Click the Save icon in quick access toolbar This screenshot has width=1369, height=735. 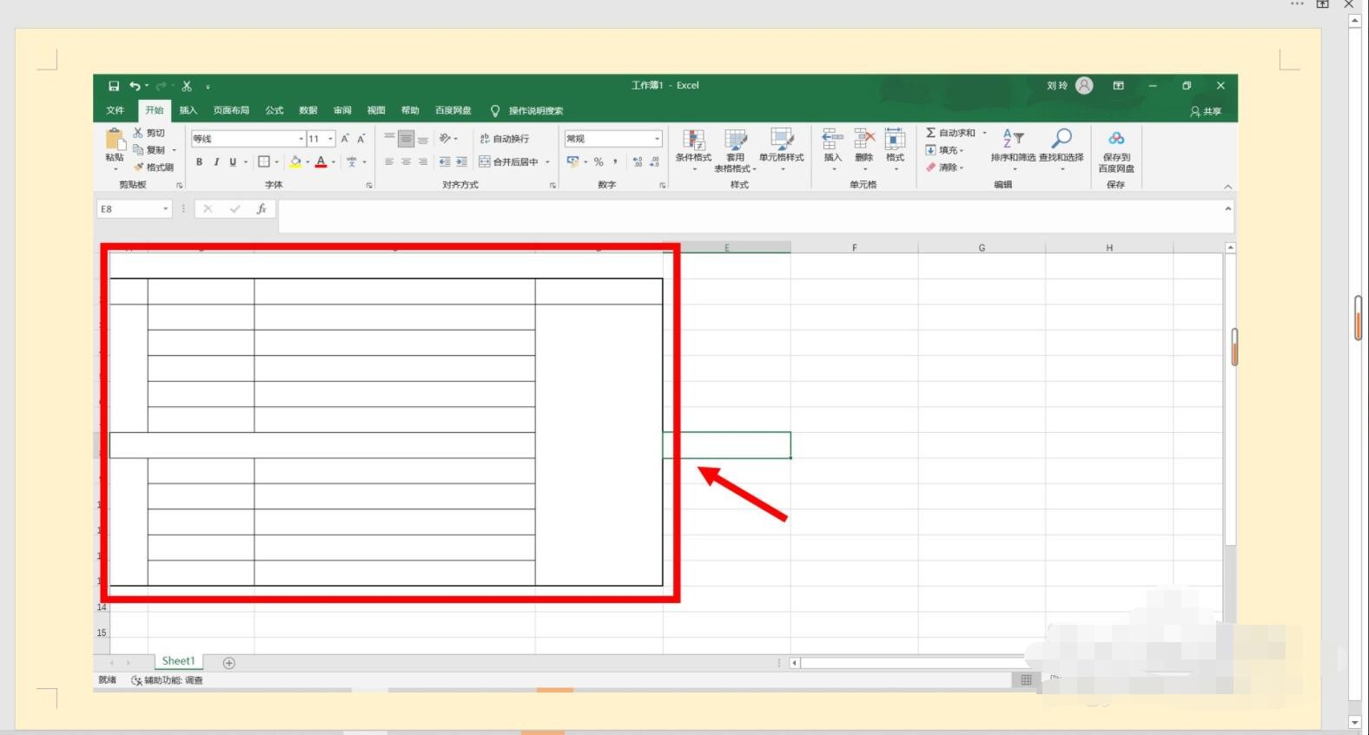coord(114,86)
